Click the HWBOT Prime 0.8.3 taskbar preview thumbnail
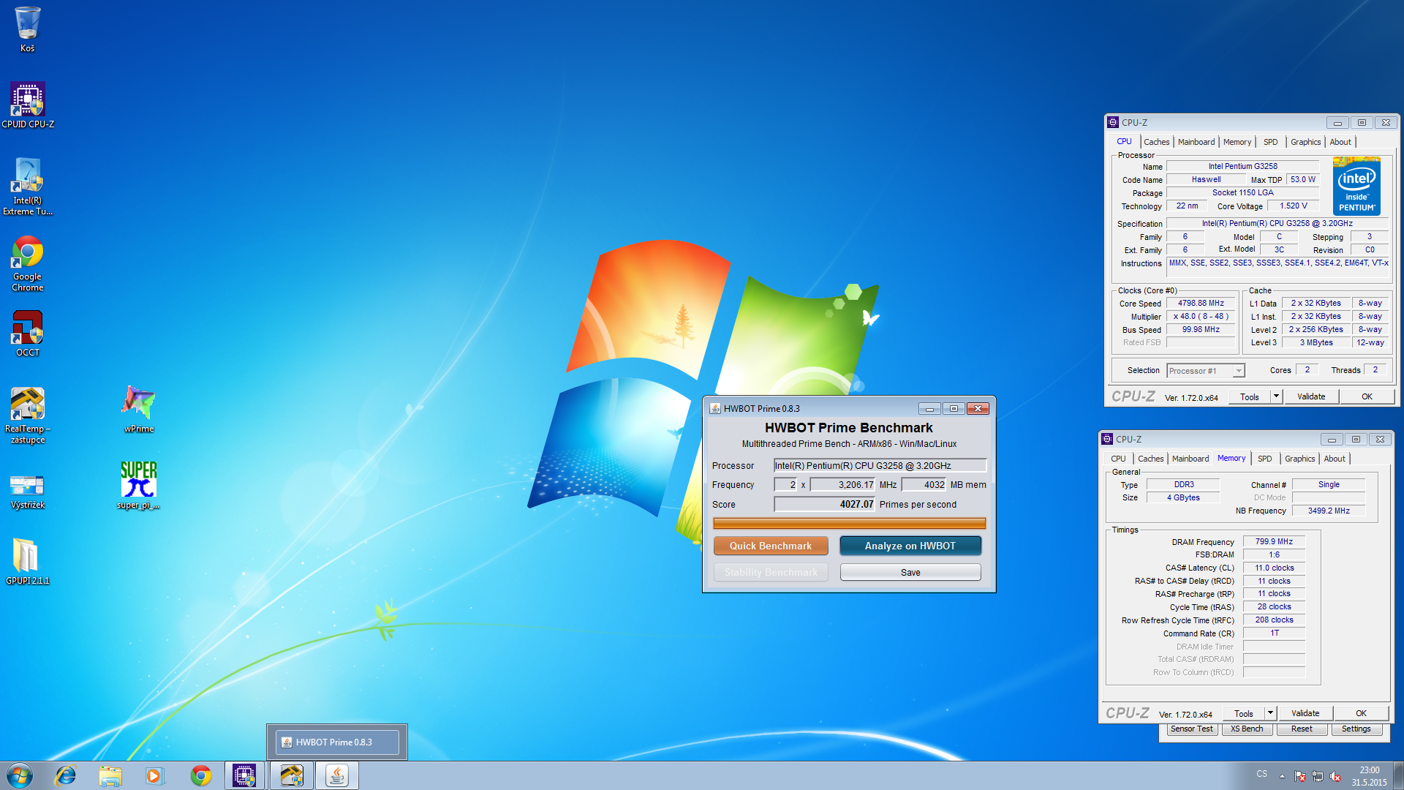Image resolution: width=1404 pixels, height=790 pixels. tap(337, 742)
